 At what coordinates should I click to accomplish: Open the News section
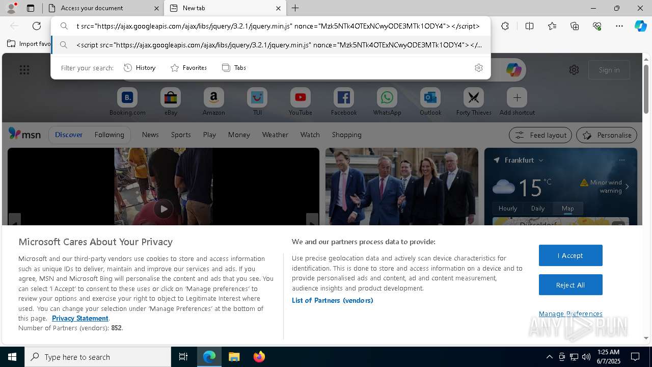coord(150,135)
